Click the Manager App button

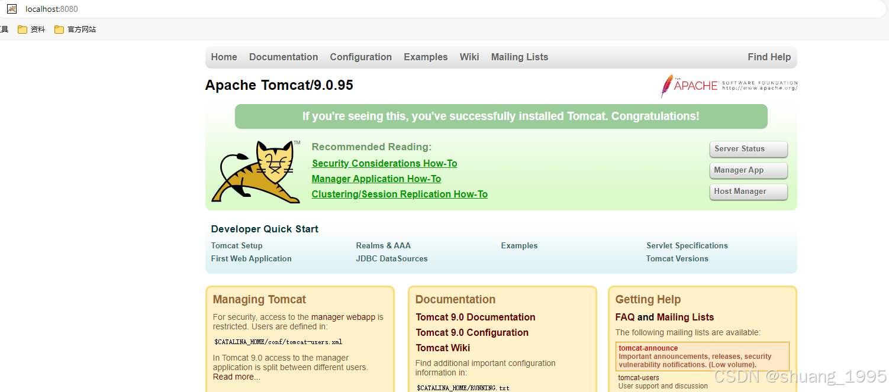[748, 170]
